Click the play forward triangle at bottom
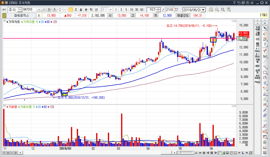The width and height of the screenshot is (270, 157). pyautogui.click(x=216, y=153)
